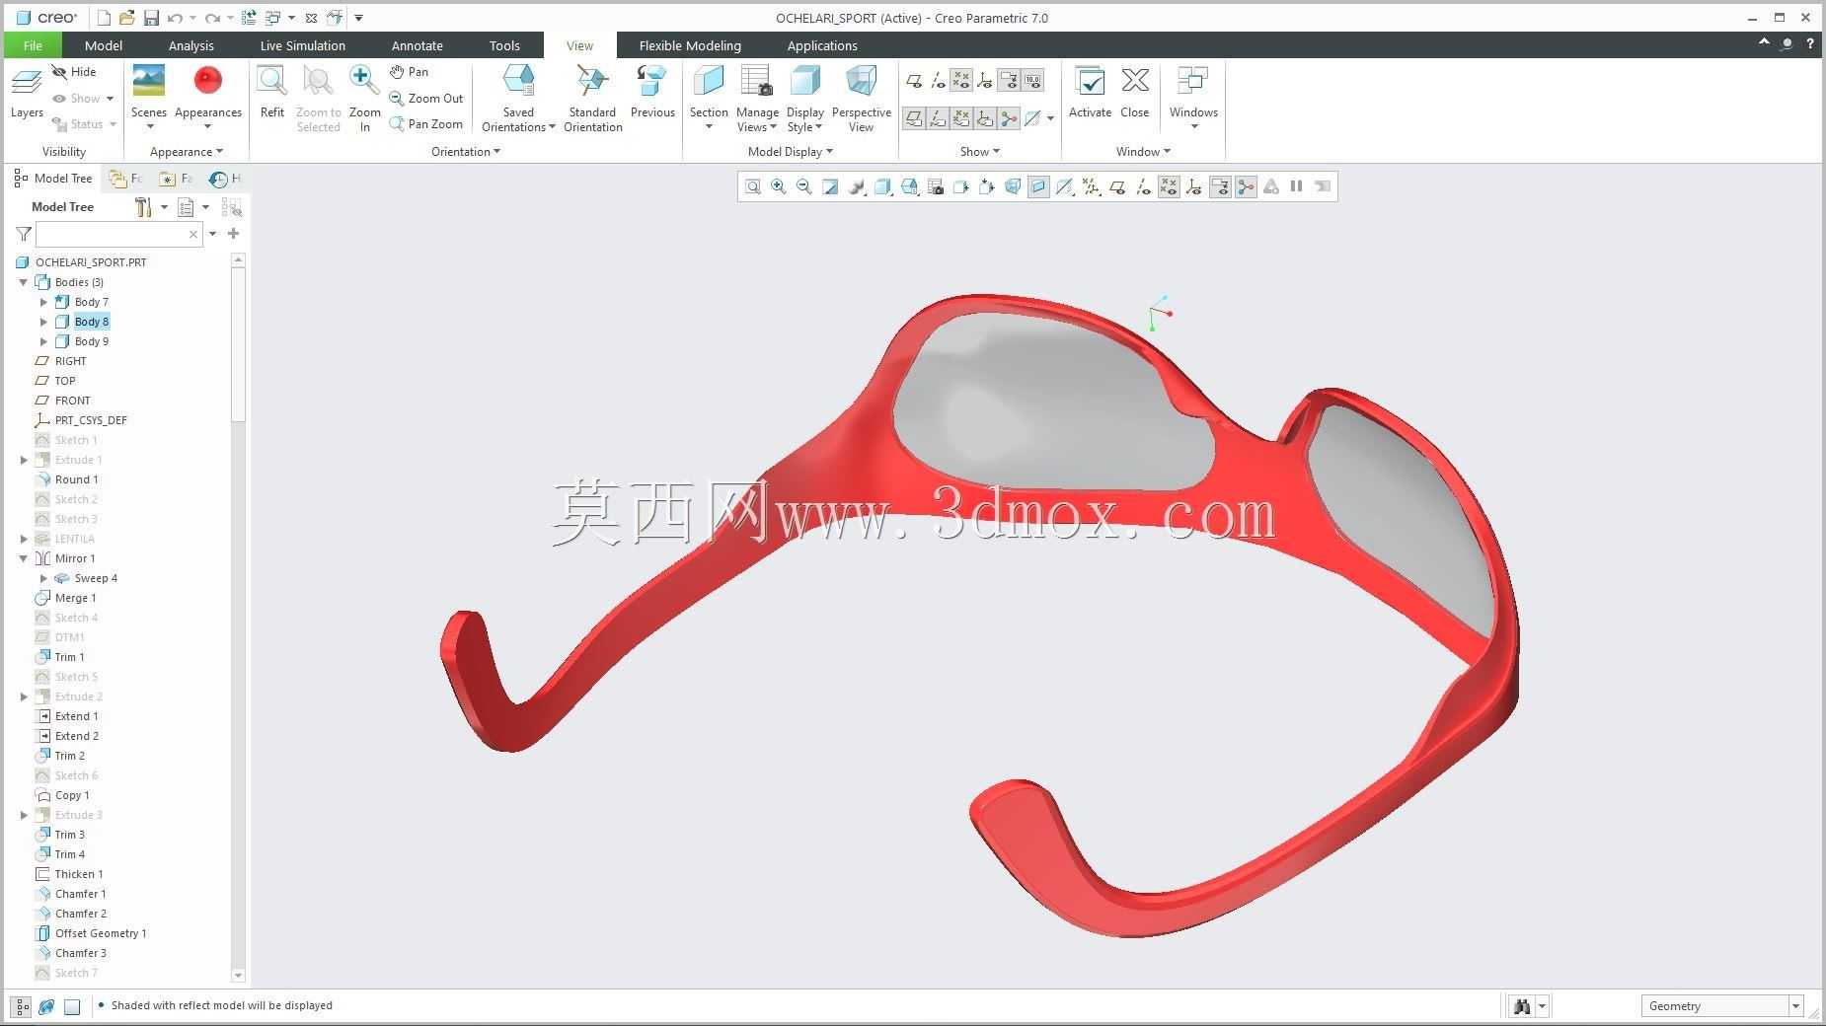Screen dimensions: 1826x1026
Task: Click the Regenerate icon in quick access toolbar
Action: [x=249, y=18]
